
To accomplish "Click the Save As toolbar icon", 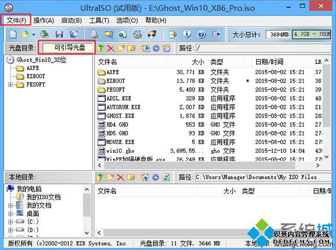I will pos(74,34).
